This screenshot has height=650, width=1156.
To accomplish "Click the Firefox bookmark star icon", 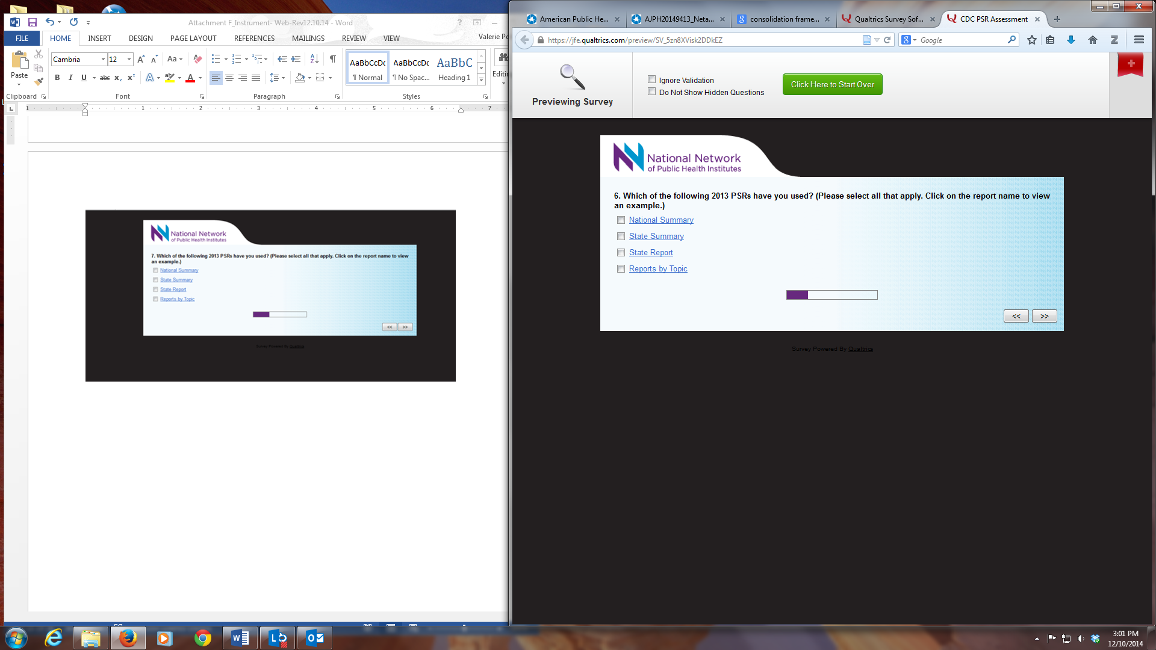I will point(1032,40).
